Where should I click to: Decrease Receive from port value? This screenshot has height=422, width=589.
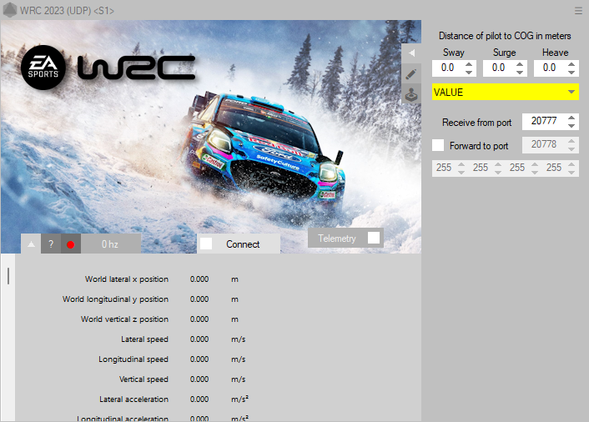coord(571,125)
